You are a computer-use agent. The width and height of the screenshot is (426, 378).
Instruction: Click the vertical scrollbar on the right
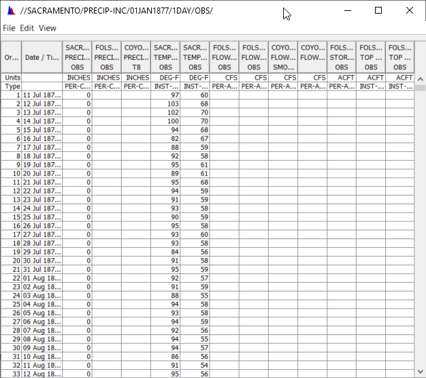click(x=421, y=204)
